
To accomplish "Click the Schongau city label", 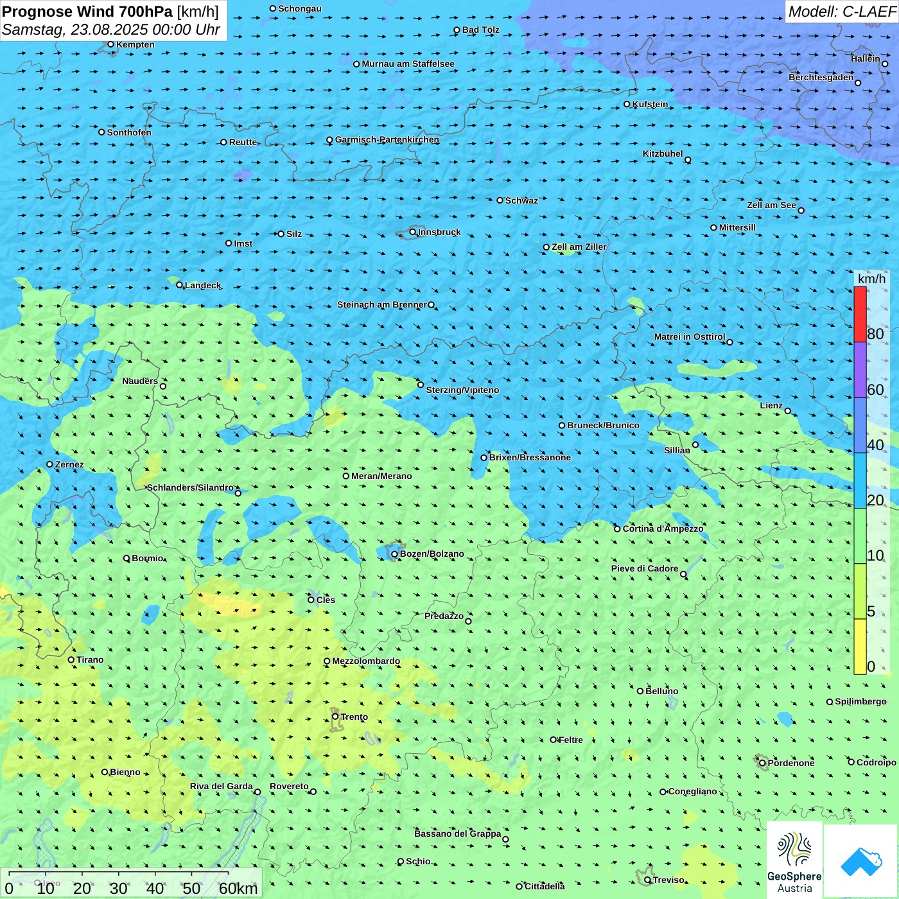I will point(300,8).
